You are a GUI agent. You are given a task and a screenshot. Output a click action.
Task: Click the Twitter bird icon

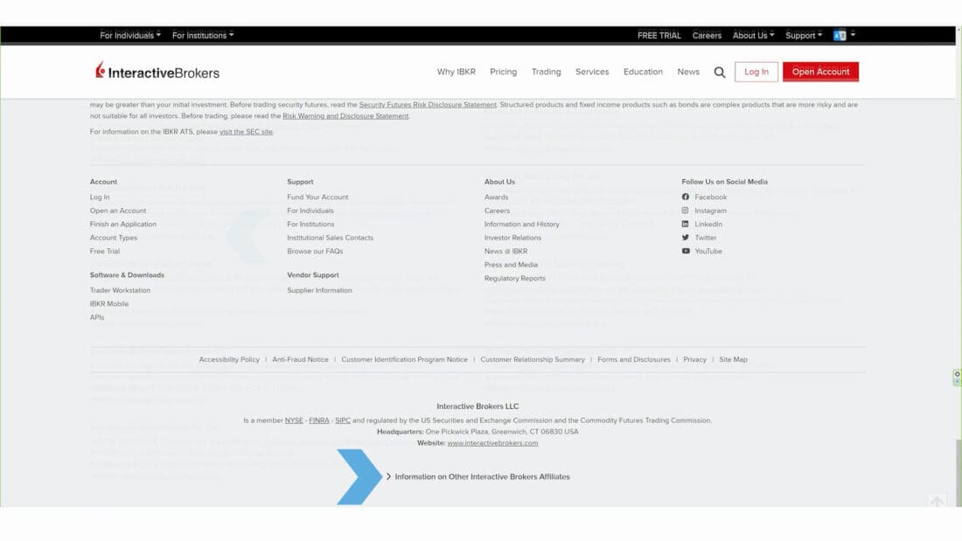coord(686,238)
